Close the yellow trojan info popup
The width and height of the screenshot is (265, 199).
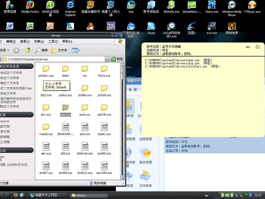point(257,47)
